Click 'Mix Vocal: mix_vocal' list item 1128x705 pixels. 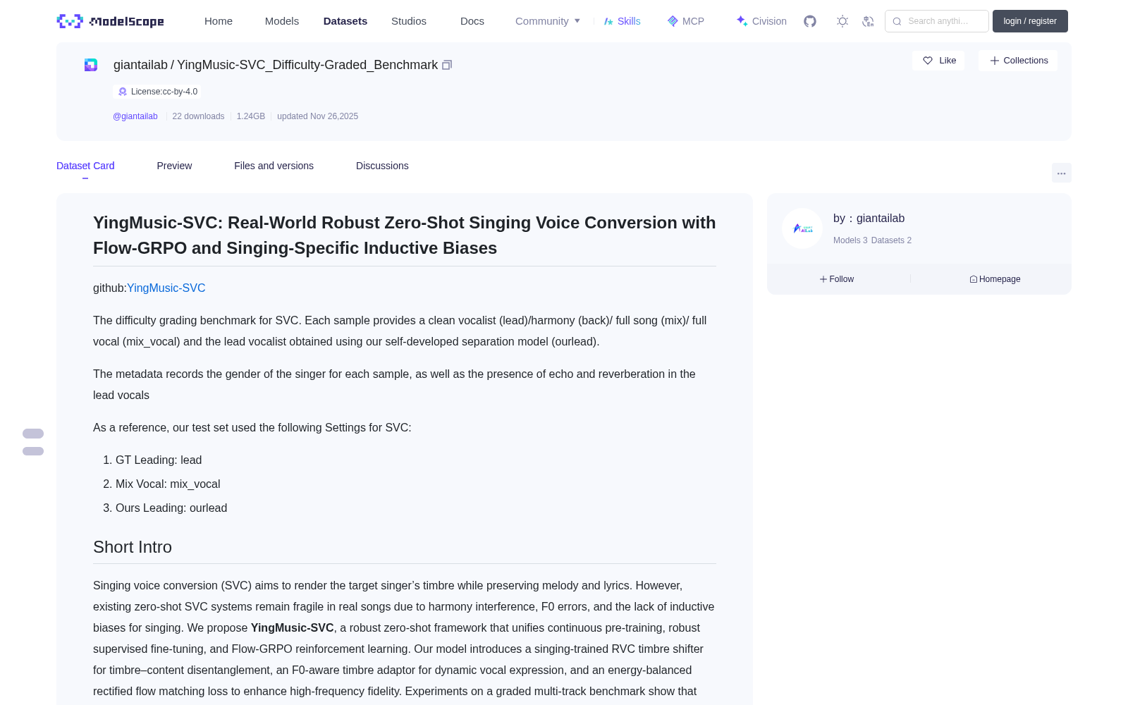pyautogui.click(x=168, y=484)
